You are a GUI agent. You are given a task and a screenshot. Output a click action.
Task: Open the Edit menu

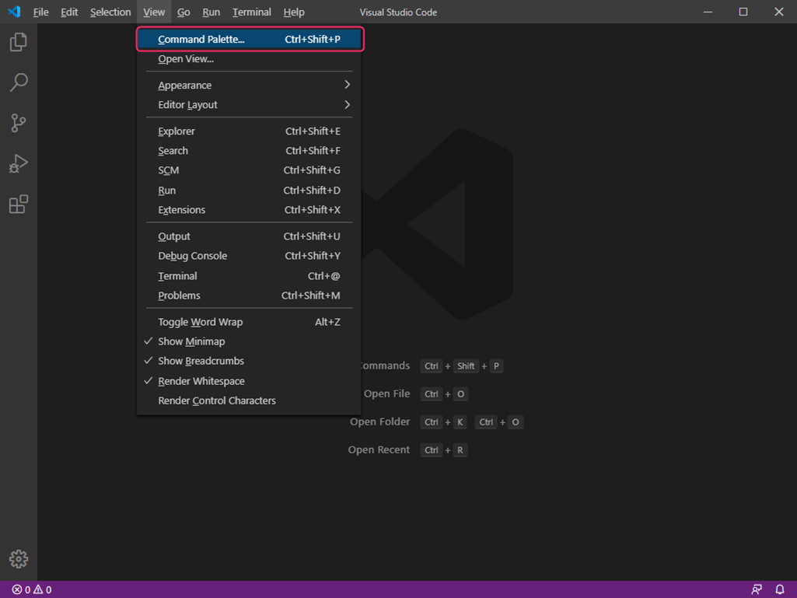click(x=69, y=12)
